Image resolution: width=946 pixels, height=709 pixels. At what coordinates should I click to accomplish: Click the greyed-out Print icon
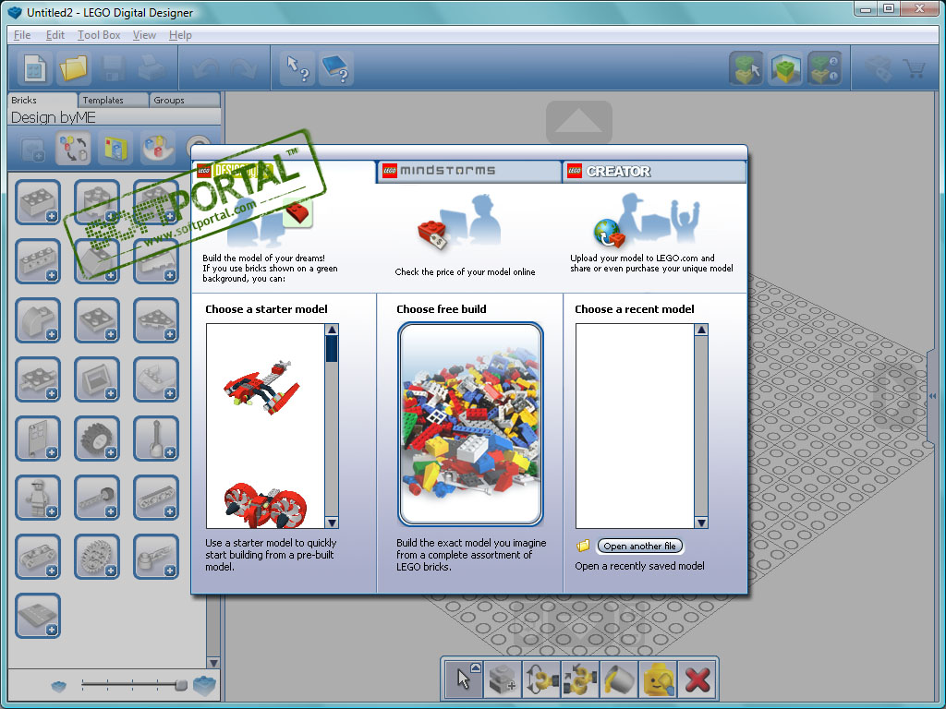(151, 68)
